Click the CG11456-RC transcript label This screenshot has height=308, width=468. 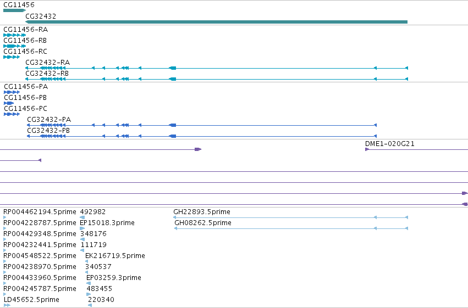click(25, 52)
